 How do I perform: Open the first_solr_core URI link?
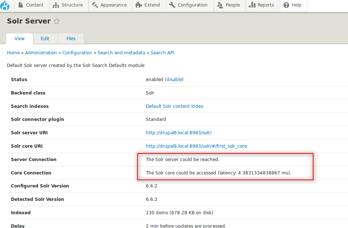[x=196, y=146]
